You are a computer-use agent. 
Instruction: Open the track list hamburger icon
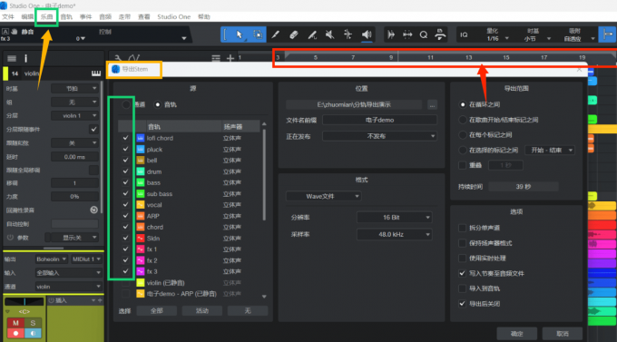(12, 59)
